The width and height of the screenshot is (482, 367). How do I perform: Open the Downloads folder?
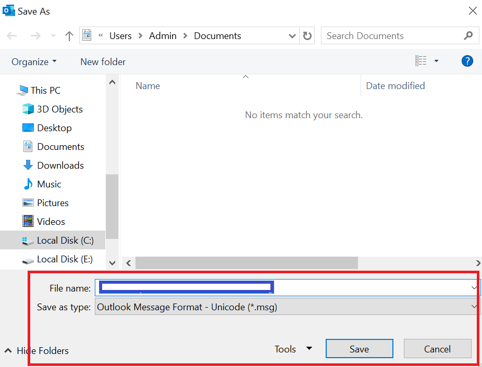point(60,165)
